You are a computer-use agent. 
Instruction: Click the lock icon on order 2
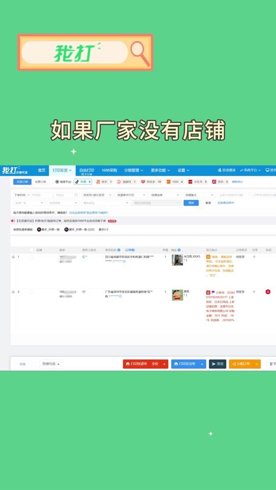point(13,291)
